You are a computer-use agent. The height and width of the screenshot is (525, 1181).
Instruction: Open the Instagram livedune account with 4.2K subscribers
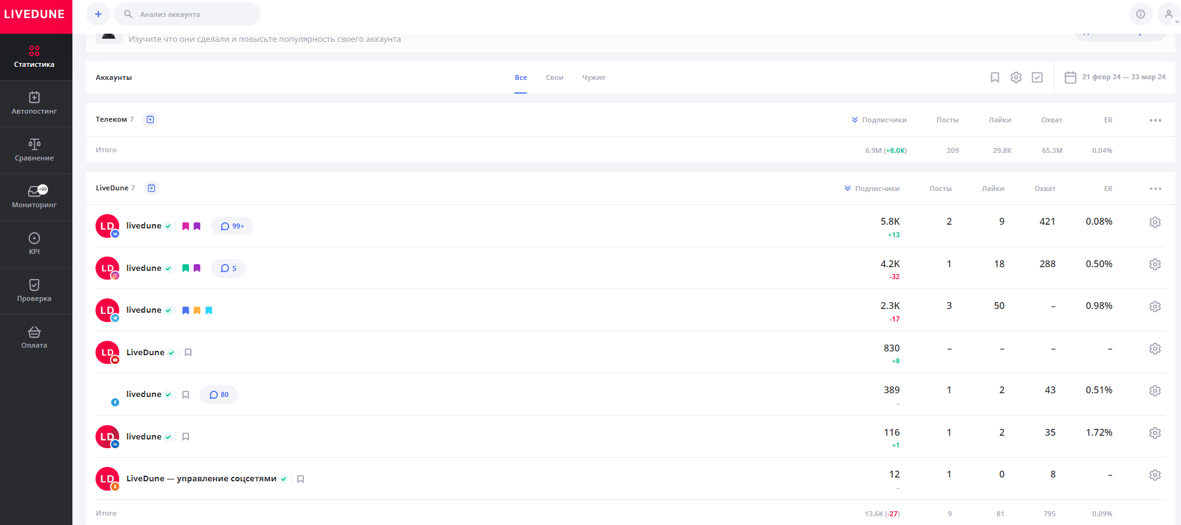(144, 268)
